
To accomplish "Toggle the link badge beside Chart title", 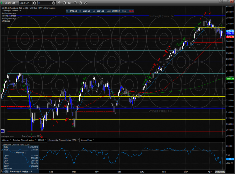I will coord(13,3).
